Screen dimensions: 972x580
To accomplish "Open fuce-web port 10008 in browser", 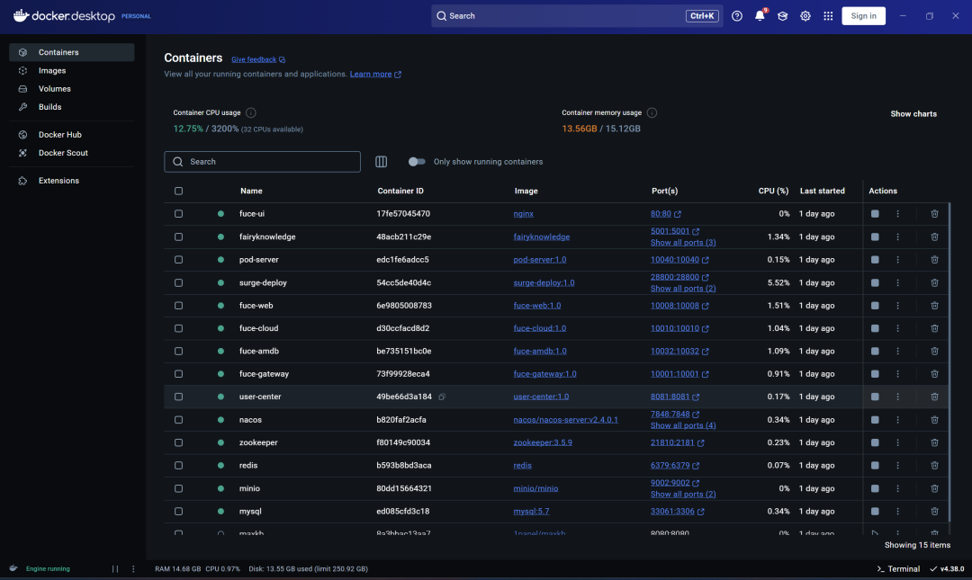I will coord(679,306).
